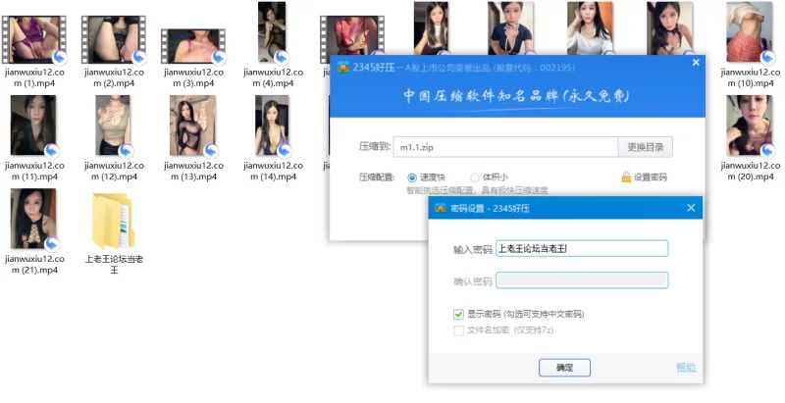Select the jianwuxiu12.com (20).mp4 file
Viewport: 785px width, 403px height.
(750, 126)
